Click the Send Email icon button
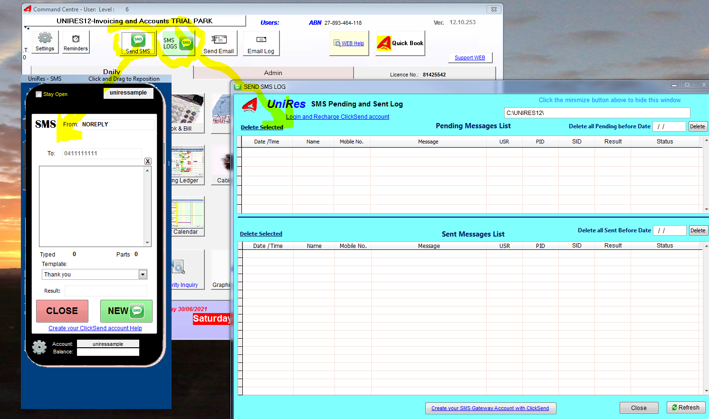This screenshot has height=419, width=709. click(219, 43)
